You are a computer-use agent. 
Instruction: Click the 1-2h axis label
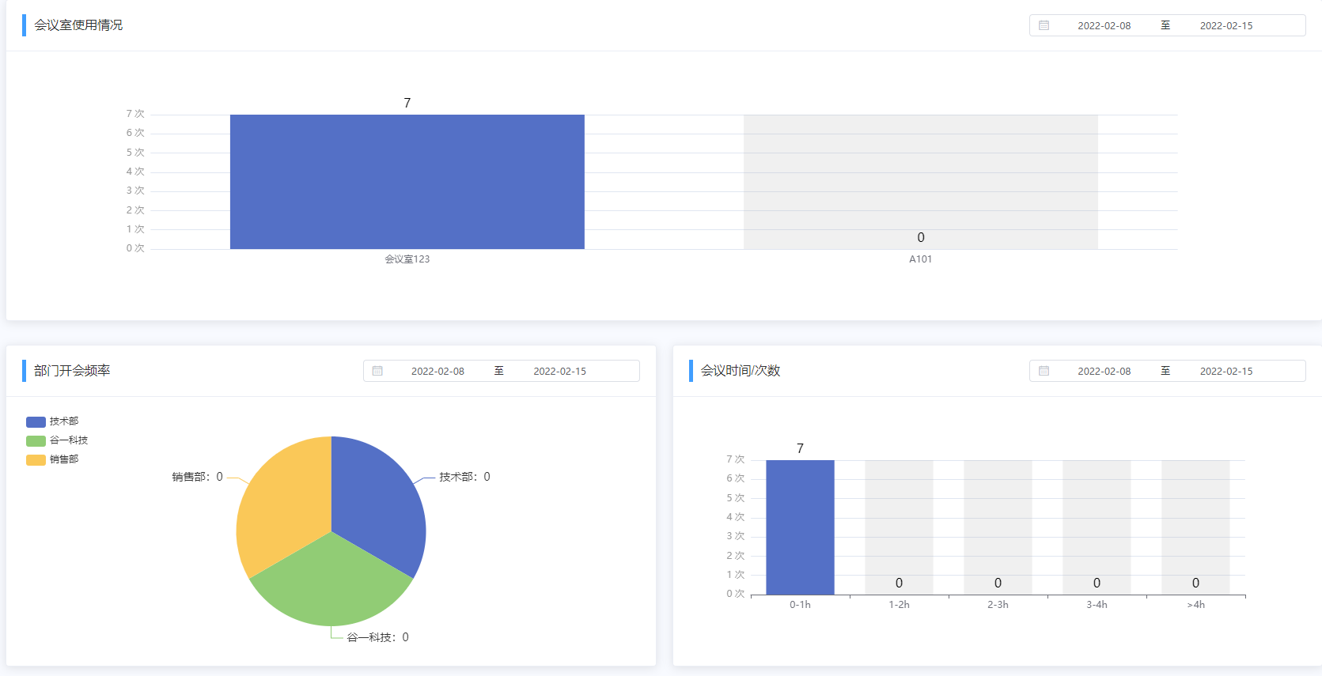click(899, 605)
